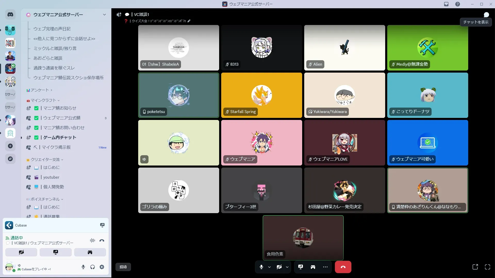Click the 招待 invite button
The width and height of the screenshot is (495, 278).
[x=123, y=267]
